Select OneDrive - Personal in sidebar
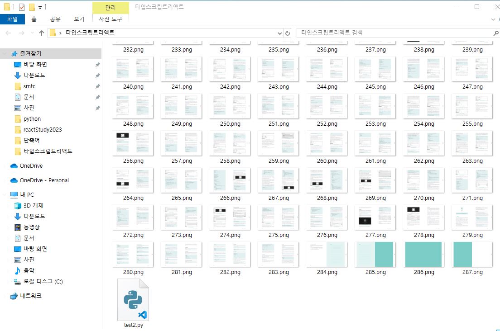This screenshot has height=331, width=500. click(44, 180)
